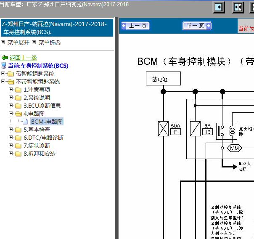
Task: Expand the 8.拆卸和安装 node
Action: tap(11, 153)
